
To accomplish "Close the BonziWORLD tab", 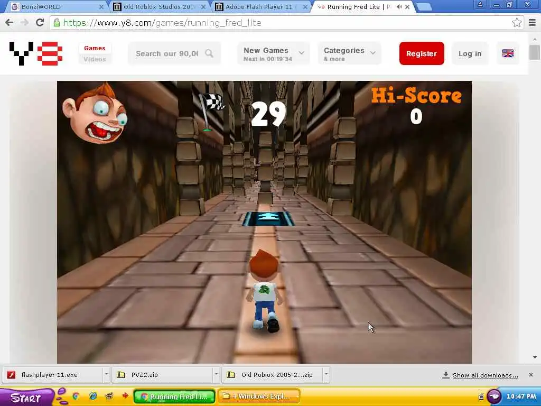I will [x=101, y=7].
